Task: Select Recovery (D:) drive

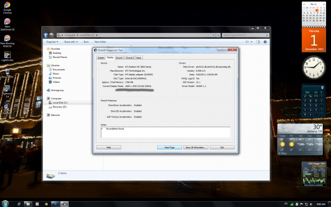Action: (60, 107)
